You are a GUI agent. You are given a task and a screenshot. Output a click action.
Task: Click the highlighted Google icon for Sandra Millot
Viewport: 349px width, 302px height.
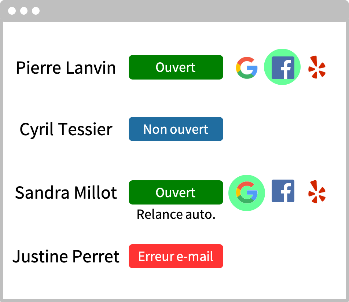247,192
